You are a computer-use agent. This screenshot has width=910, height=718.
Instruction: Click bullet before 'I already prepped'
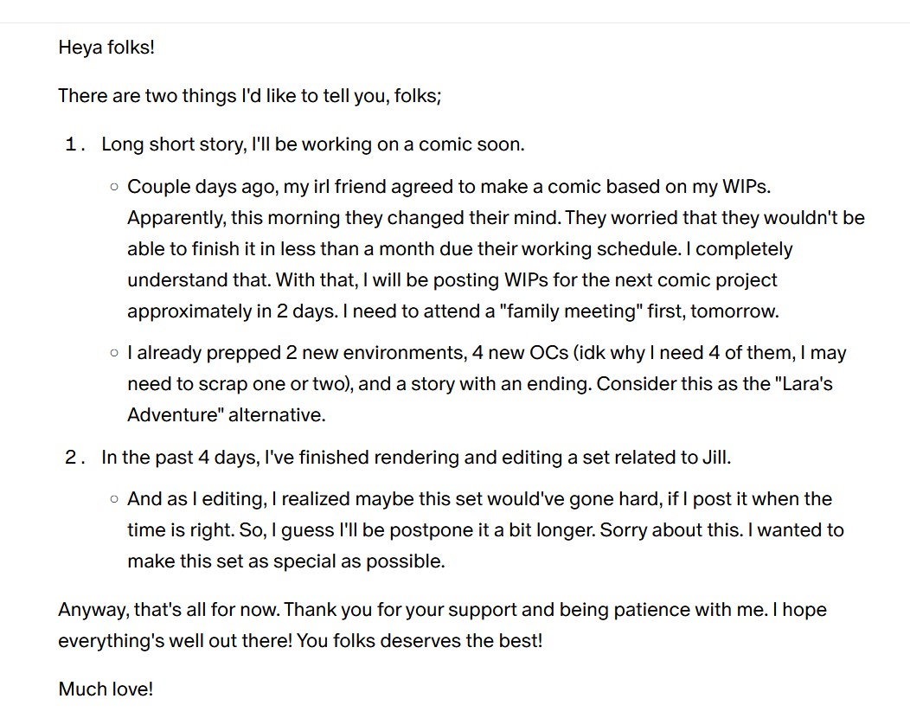tap(114, 353)
